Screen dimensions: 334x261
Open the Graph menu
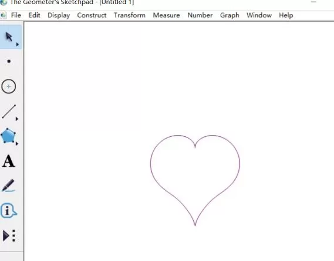coord(230,15)
